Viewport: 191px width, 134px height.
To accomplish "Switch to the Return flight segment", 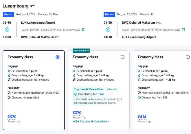I will (x=109, y=14).
